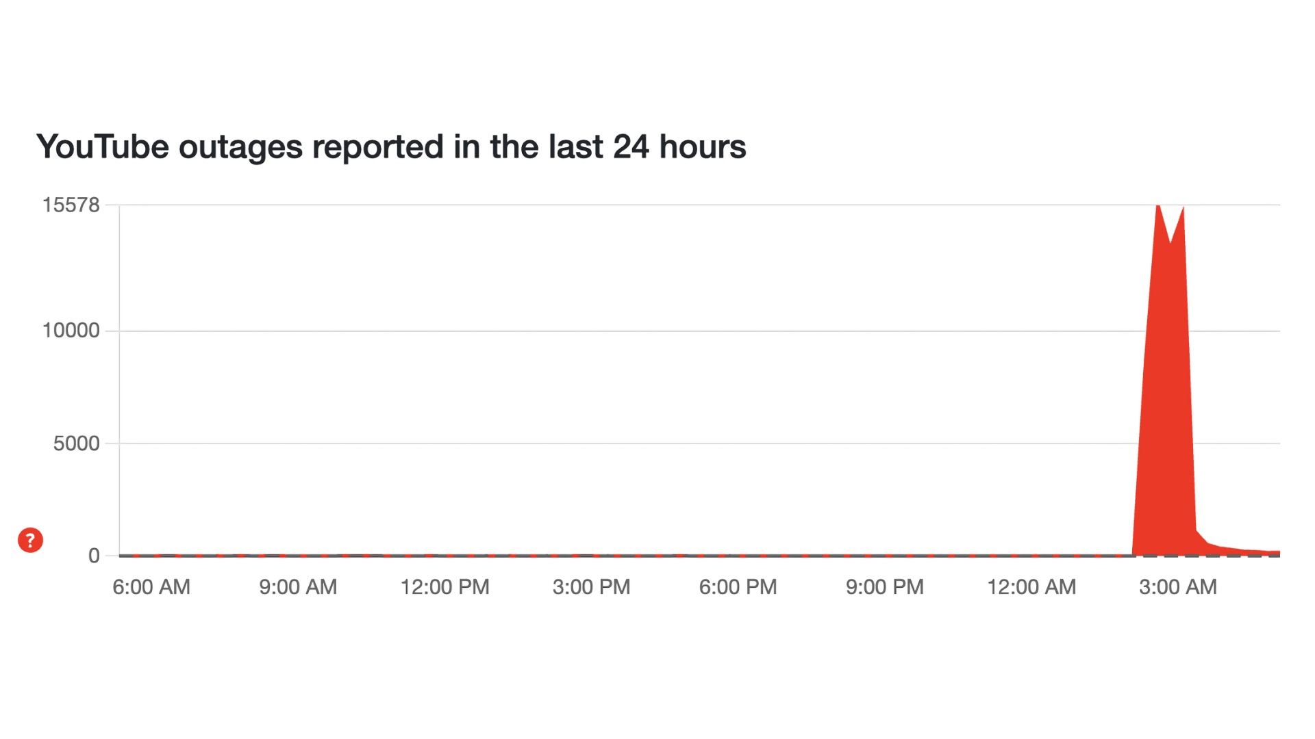Click the 15578 y-axis label
Screen dimensions: 1315x739
coord(71,205)
